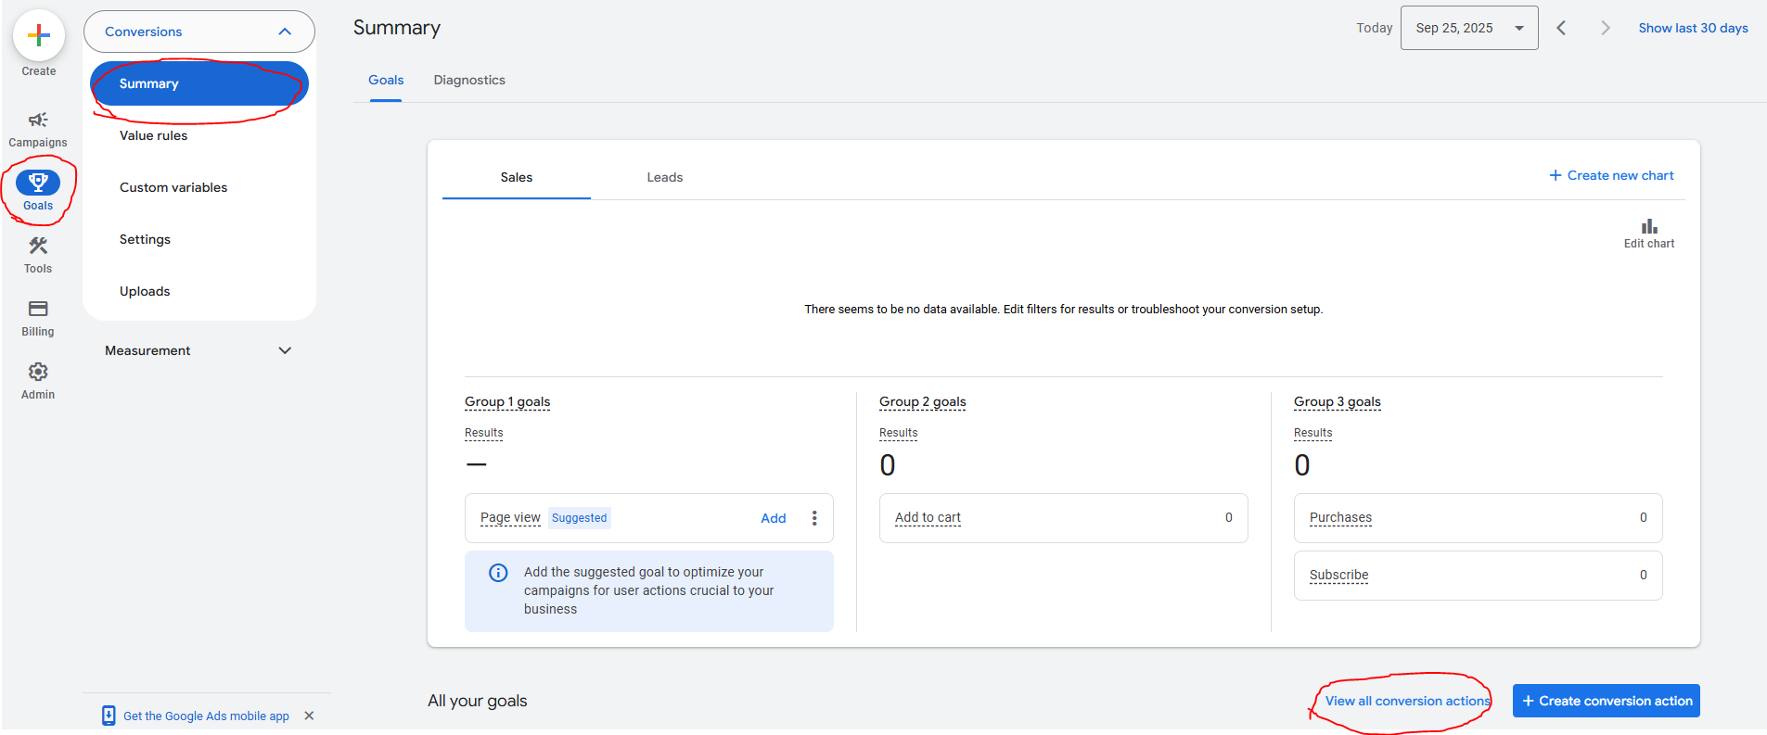Screen dimensions: 1767x735
Task: Click Show last 30 days link
Action: click(1693, 28)
